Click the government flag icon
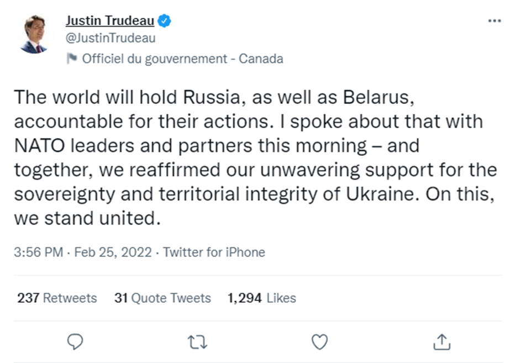Screen dimensions: 515x363 coord(71,59)
